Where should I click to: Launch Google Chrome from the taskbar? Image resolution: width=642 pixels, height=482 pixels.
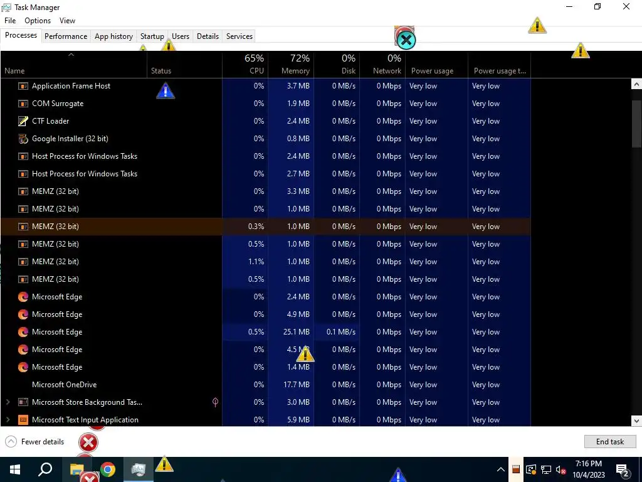pyautogui.click(x=108, y=469)
